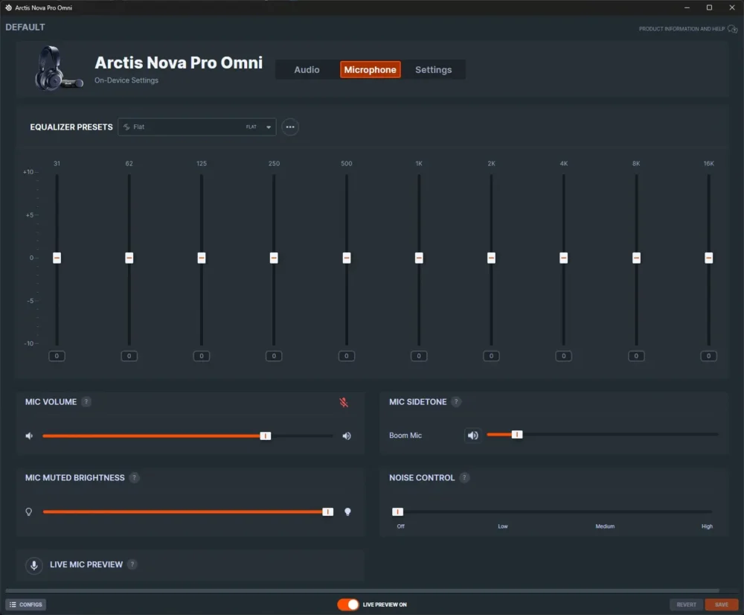Click the 250 Hz gain value field
Viewport: 744px width, 615px height.
point(274,356)
